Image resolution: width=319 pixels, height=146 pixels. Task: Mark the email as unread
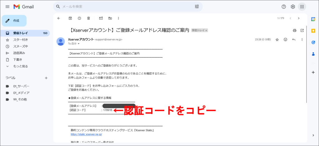tap(101, 18)
